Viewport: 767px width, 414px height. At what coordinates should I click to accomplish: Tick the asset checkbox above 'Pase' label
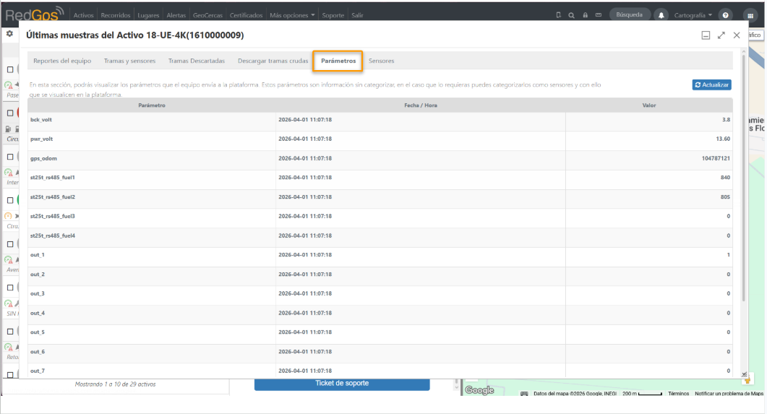[10, 69]
